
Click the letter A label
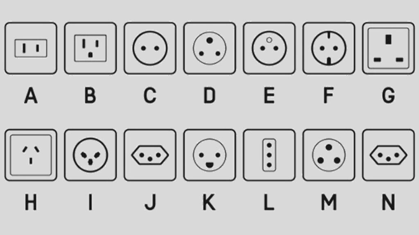(31, 95)
